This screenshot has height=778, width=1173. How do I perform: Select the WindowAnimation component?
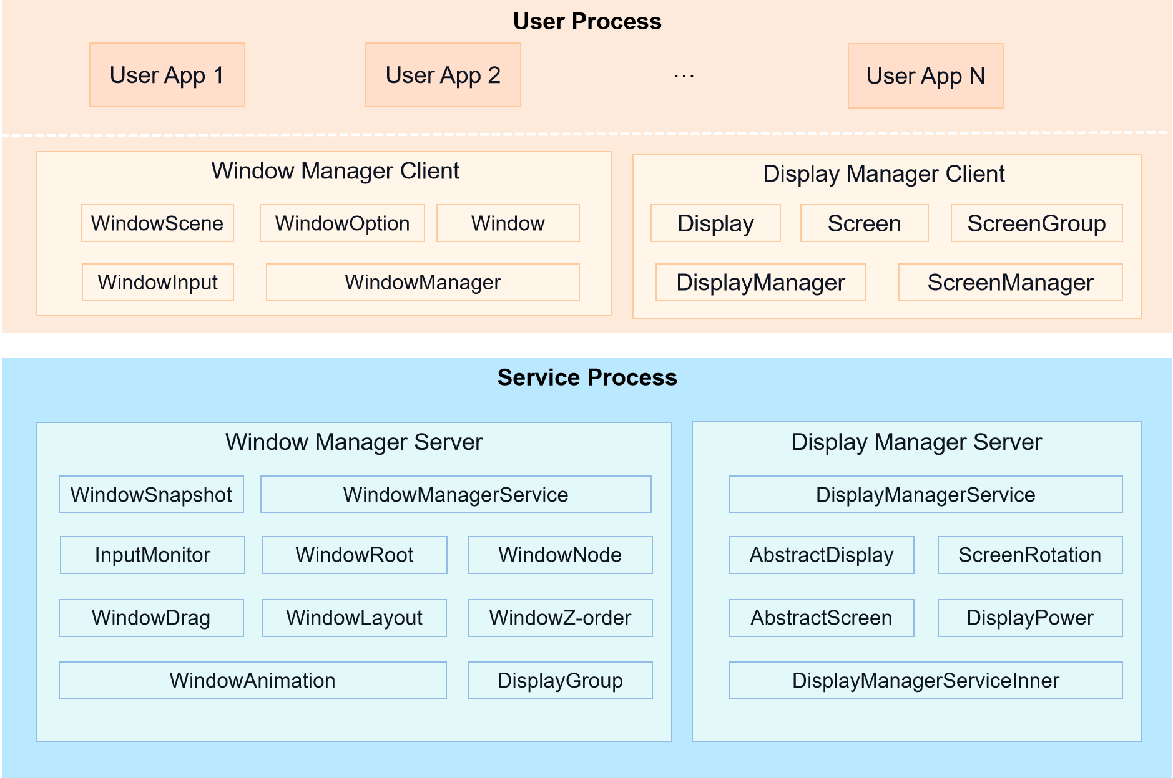pos(252,680)
